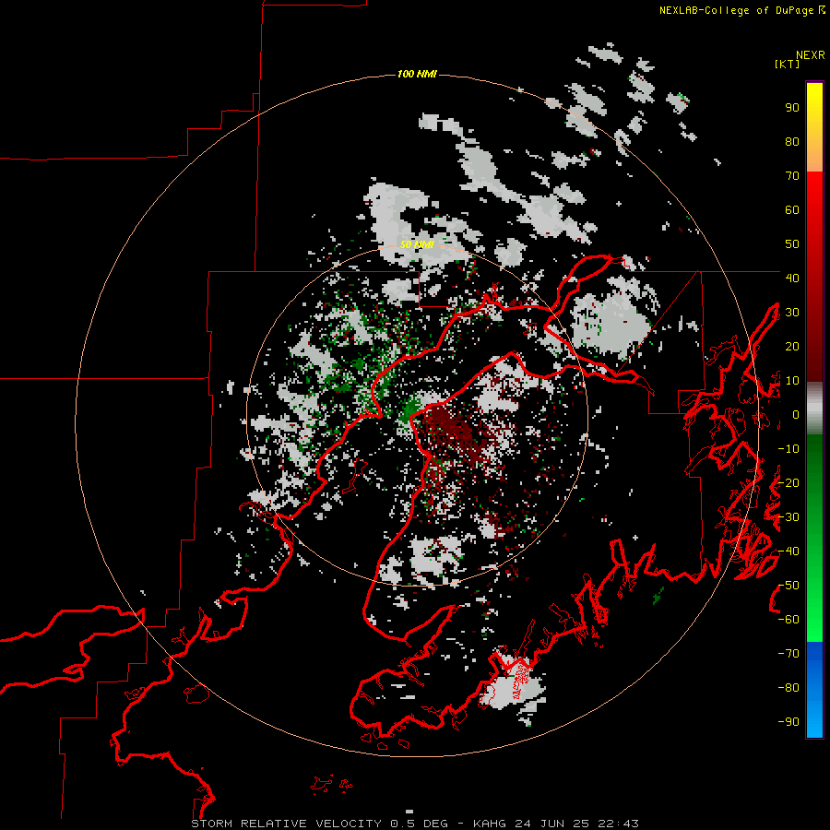830x830 pixels.
Task: Click the -60 value on velocity scale
Action: [x=788, y=620]
